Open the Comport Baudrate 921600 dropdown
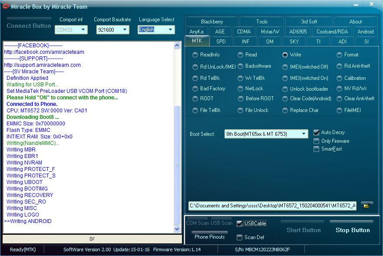383x256 pixels. point(125,30)
